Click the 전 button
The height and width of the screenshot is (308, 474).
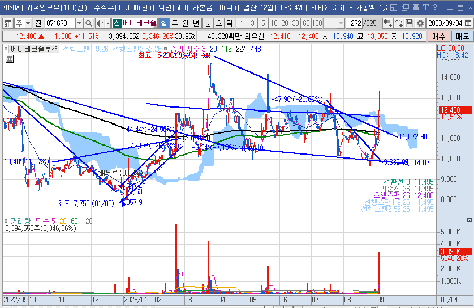38,23
